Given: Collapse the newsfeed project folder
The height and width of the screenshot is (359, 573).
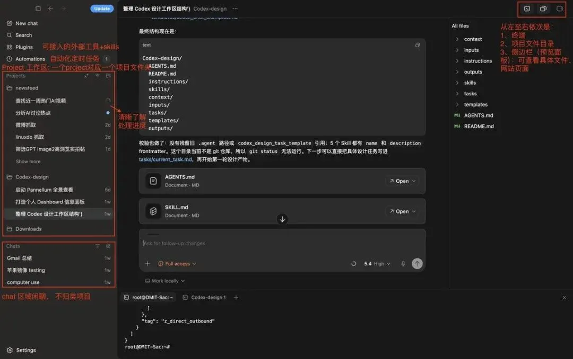Looking at the screenshot, I should pos(23,88).
